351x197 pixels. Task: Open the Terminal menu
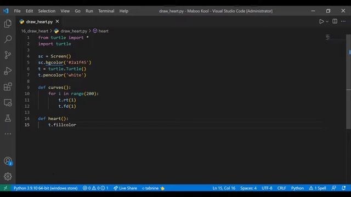(x=106, y=11)
